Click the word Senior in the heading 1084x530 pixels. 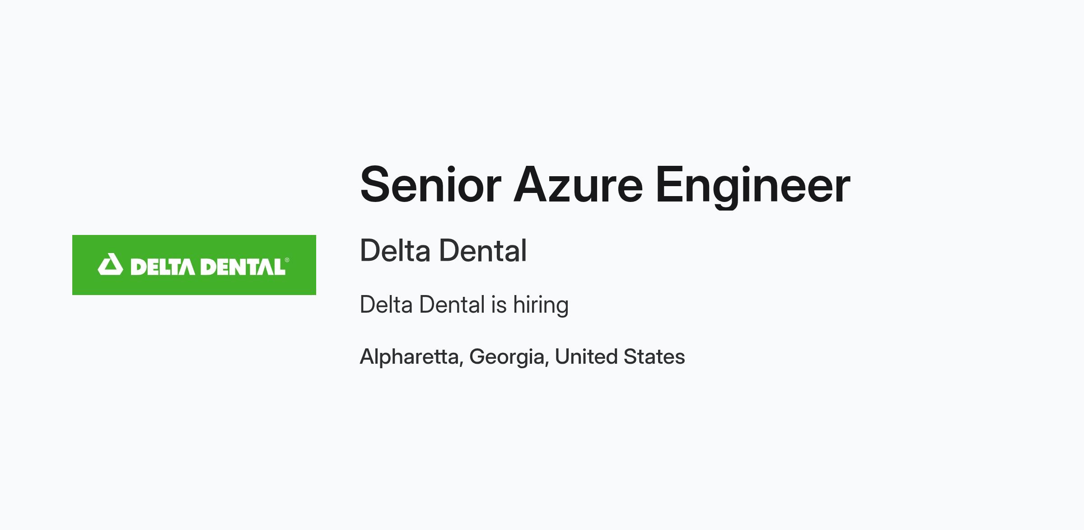click(x=431, y=185)
